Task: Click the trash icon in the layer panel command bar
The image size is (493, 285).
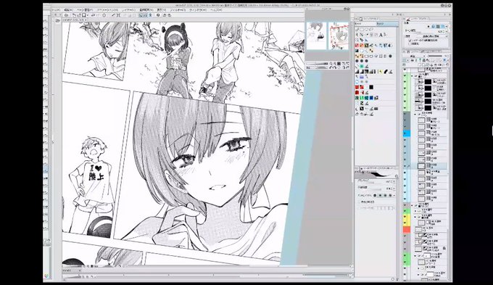Action: coord(447,65)
